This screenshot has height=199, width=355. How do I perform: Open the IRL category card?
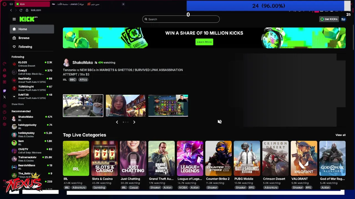pyautogui.click(x=76, y=158)
